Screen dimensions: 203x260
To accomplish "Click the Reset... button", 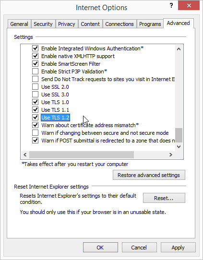I will [x=164, y=198].
